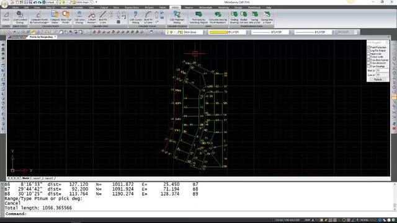Click the UCS origin icon in drawing
The height and width of the screenshot is (223, 397).
coord(12,170)
